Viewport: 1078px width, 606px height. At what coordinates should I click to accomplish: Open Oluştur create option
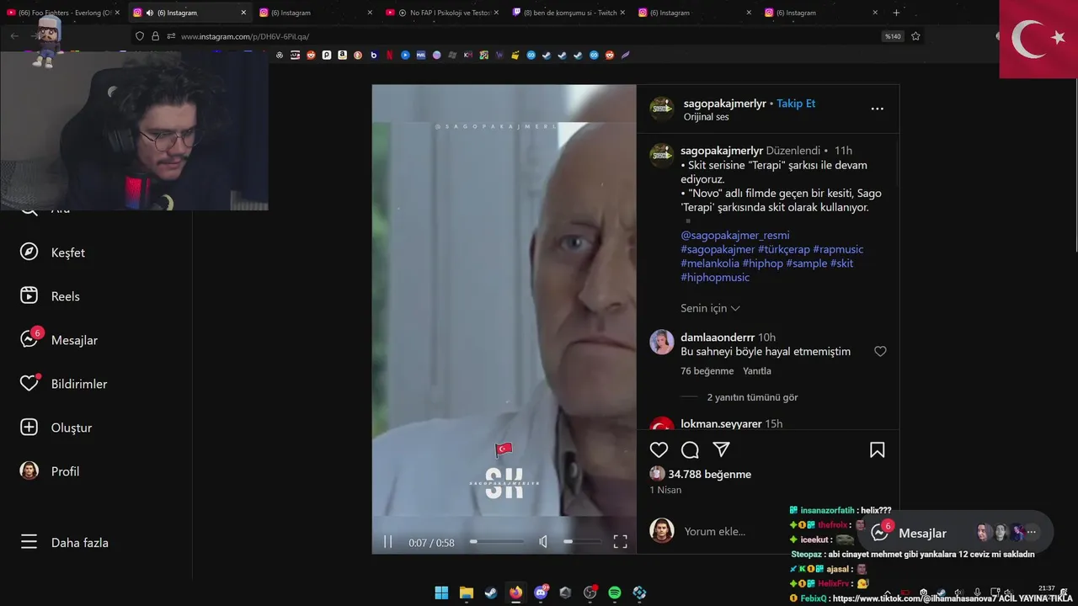tap(56, 428)
